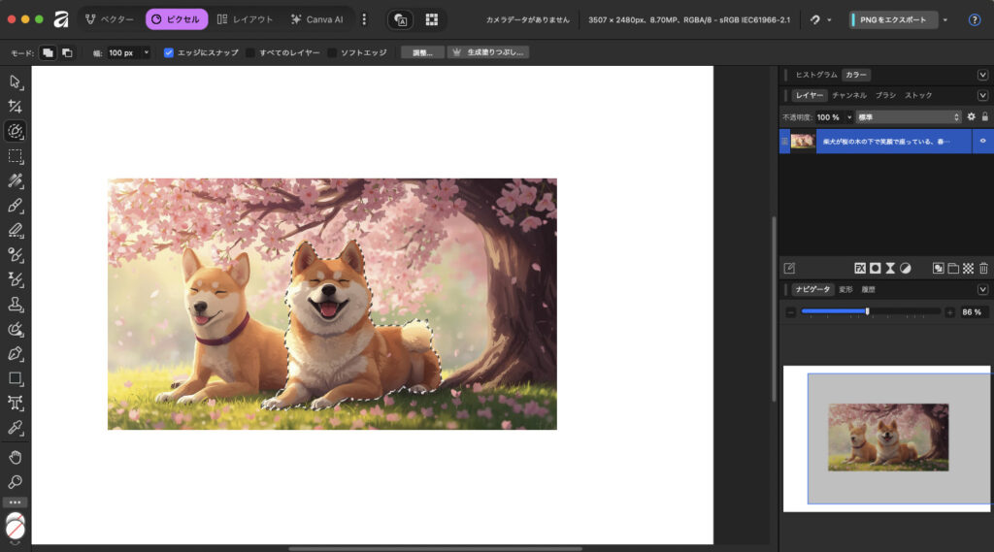Select the Color picker eyedropper tool
Screen dimensions: 994x552
coord(15,428)
